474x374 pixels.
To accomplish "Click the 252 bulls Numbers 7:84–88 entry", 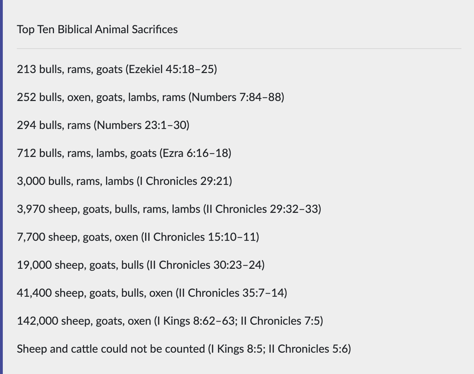I will (151, 97).
